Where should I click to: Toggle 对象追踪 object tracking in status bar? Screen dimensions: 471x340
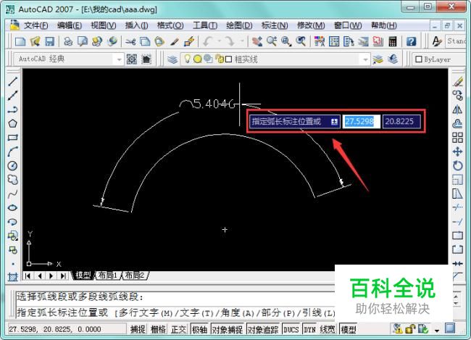263,329
